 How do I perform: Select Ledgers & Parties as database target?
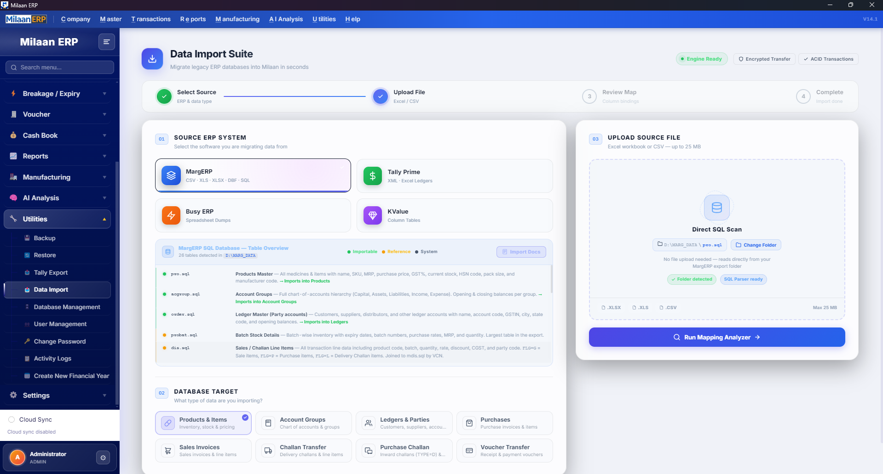(x=404, y=423)
